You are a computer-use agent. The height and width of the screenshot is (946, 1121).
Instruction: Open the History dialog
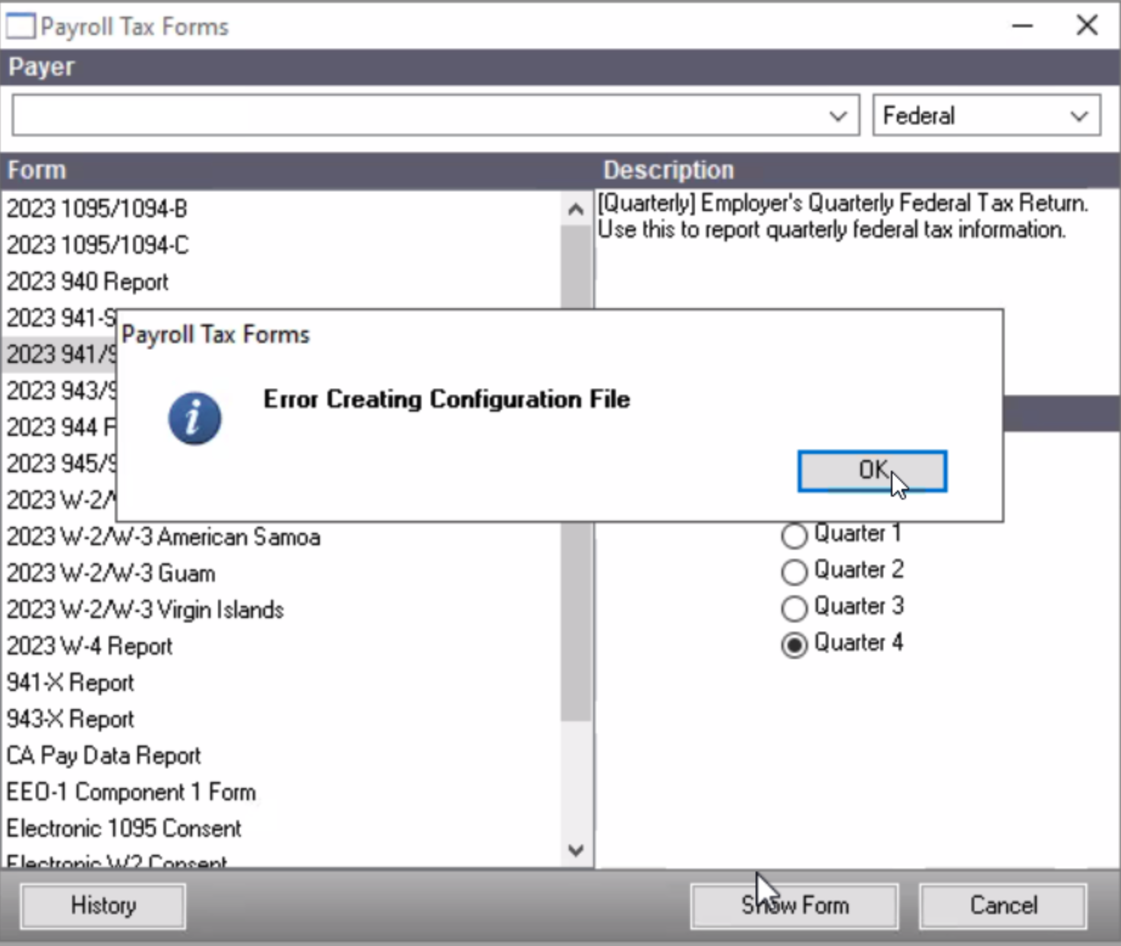103,905
